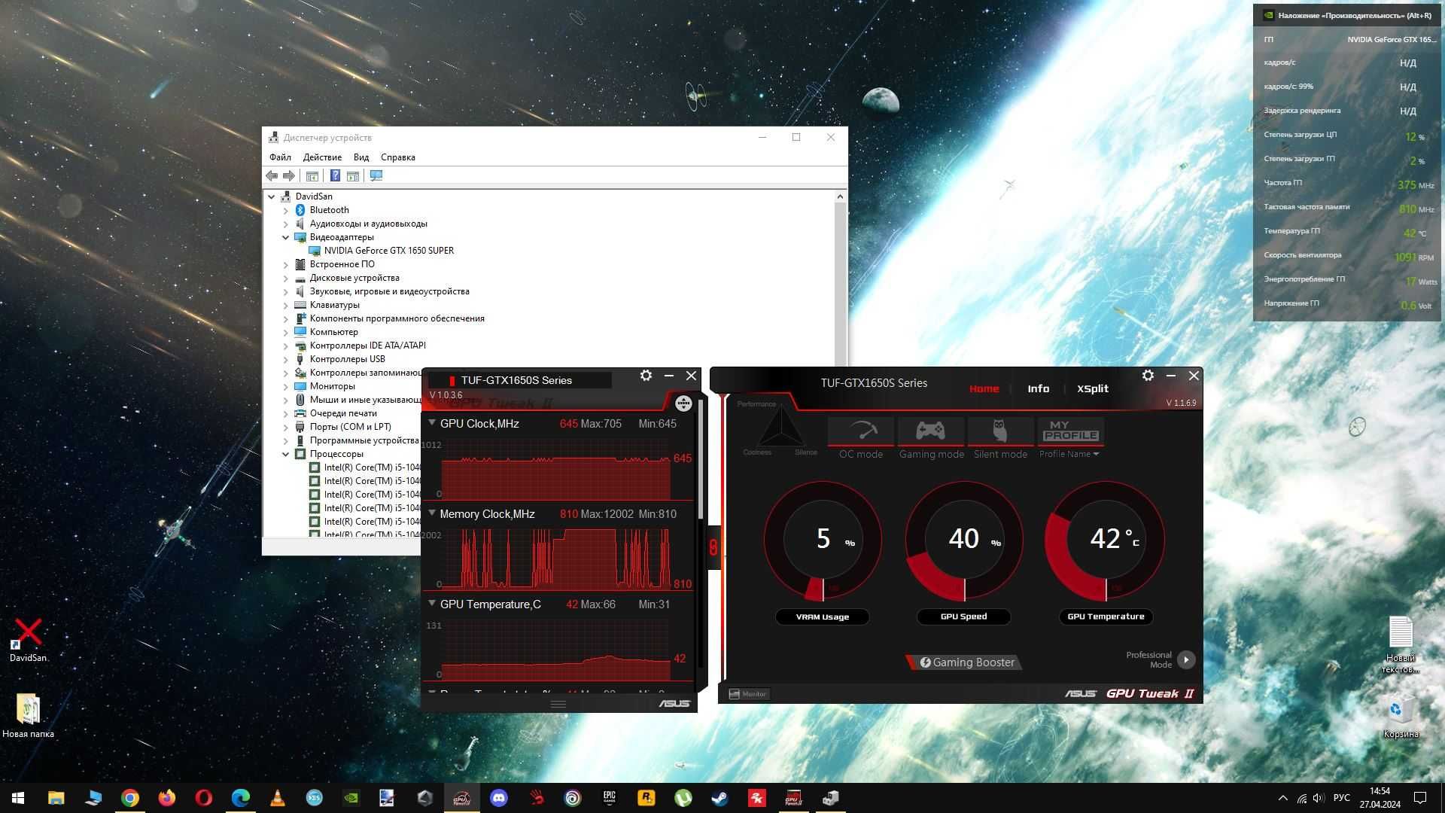Viewport: 1445px width, 813px height.
Task: Open Professional Mode with the arrow button
Action: (1186, 659)
